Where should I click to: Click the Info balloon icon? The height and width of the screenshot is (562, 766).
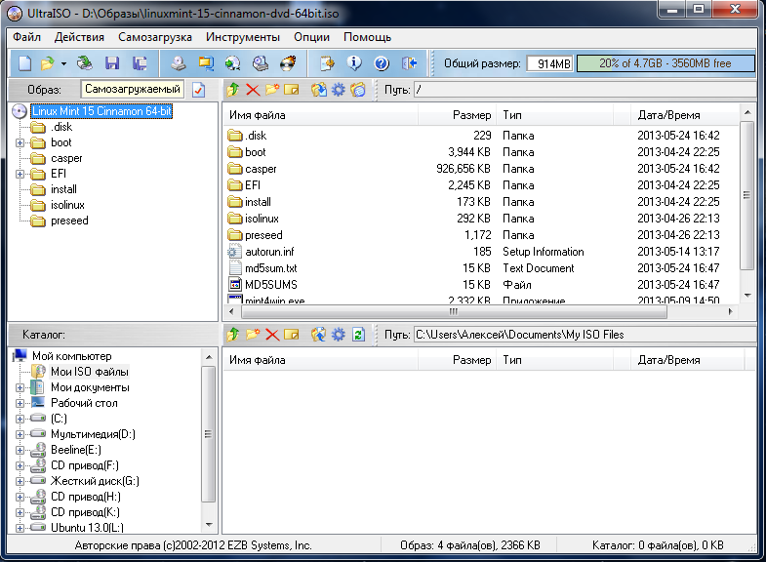point(354,63)
